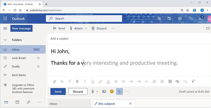Click the New message button
Image resolution: width=211 pixels, height=108 pixels.
[21, 28]
